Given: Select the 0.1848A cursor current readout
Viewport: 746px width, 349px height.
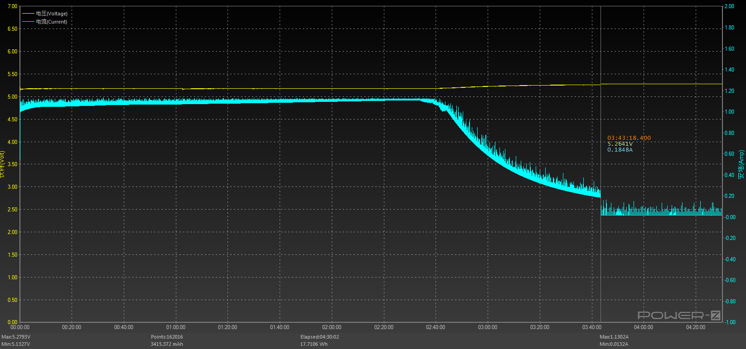Looking at the screenshot, I should pos(620,150).
